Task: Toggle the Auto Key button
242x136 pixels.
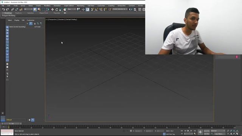Action: coord(207,131)
